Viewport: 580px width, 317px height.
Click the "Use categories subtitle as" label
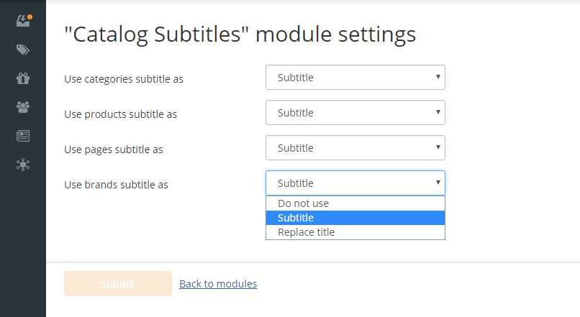(124, 79)
